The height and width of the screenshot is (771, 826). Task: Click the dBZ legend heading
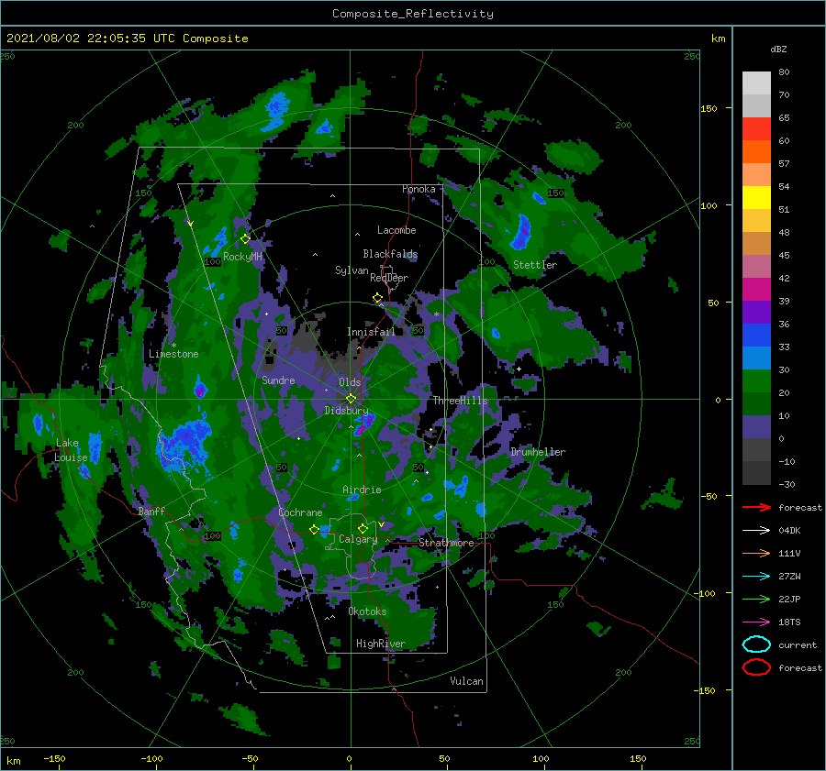(778, 49)
